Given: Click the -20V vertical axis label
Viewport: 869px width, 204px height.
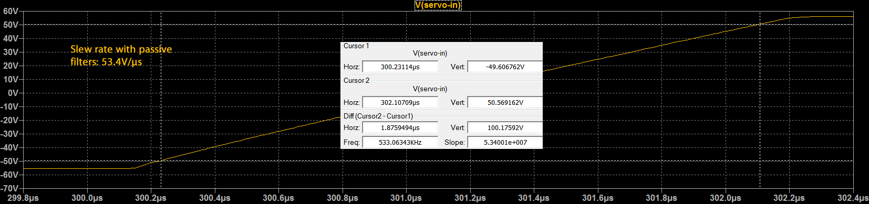Looking at the screenshot, I should pos(9,120).
